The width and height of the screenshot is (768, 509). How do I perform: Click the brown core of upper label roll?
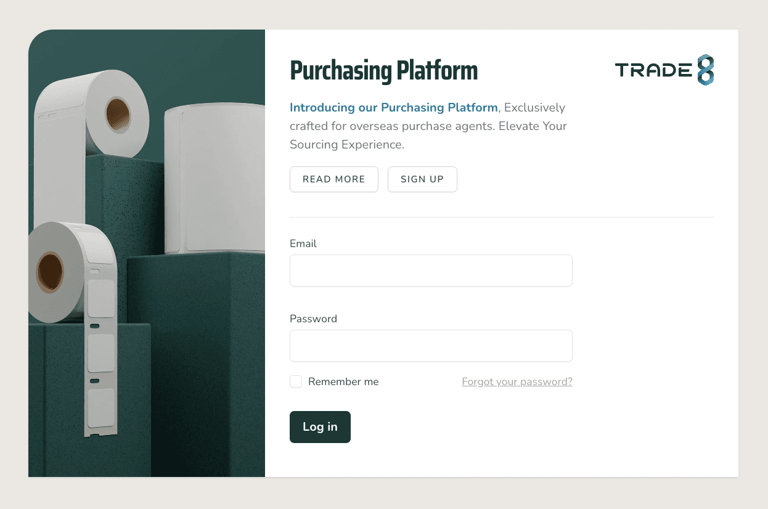[x=118, y=113]
